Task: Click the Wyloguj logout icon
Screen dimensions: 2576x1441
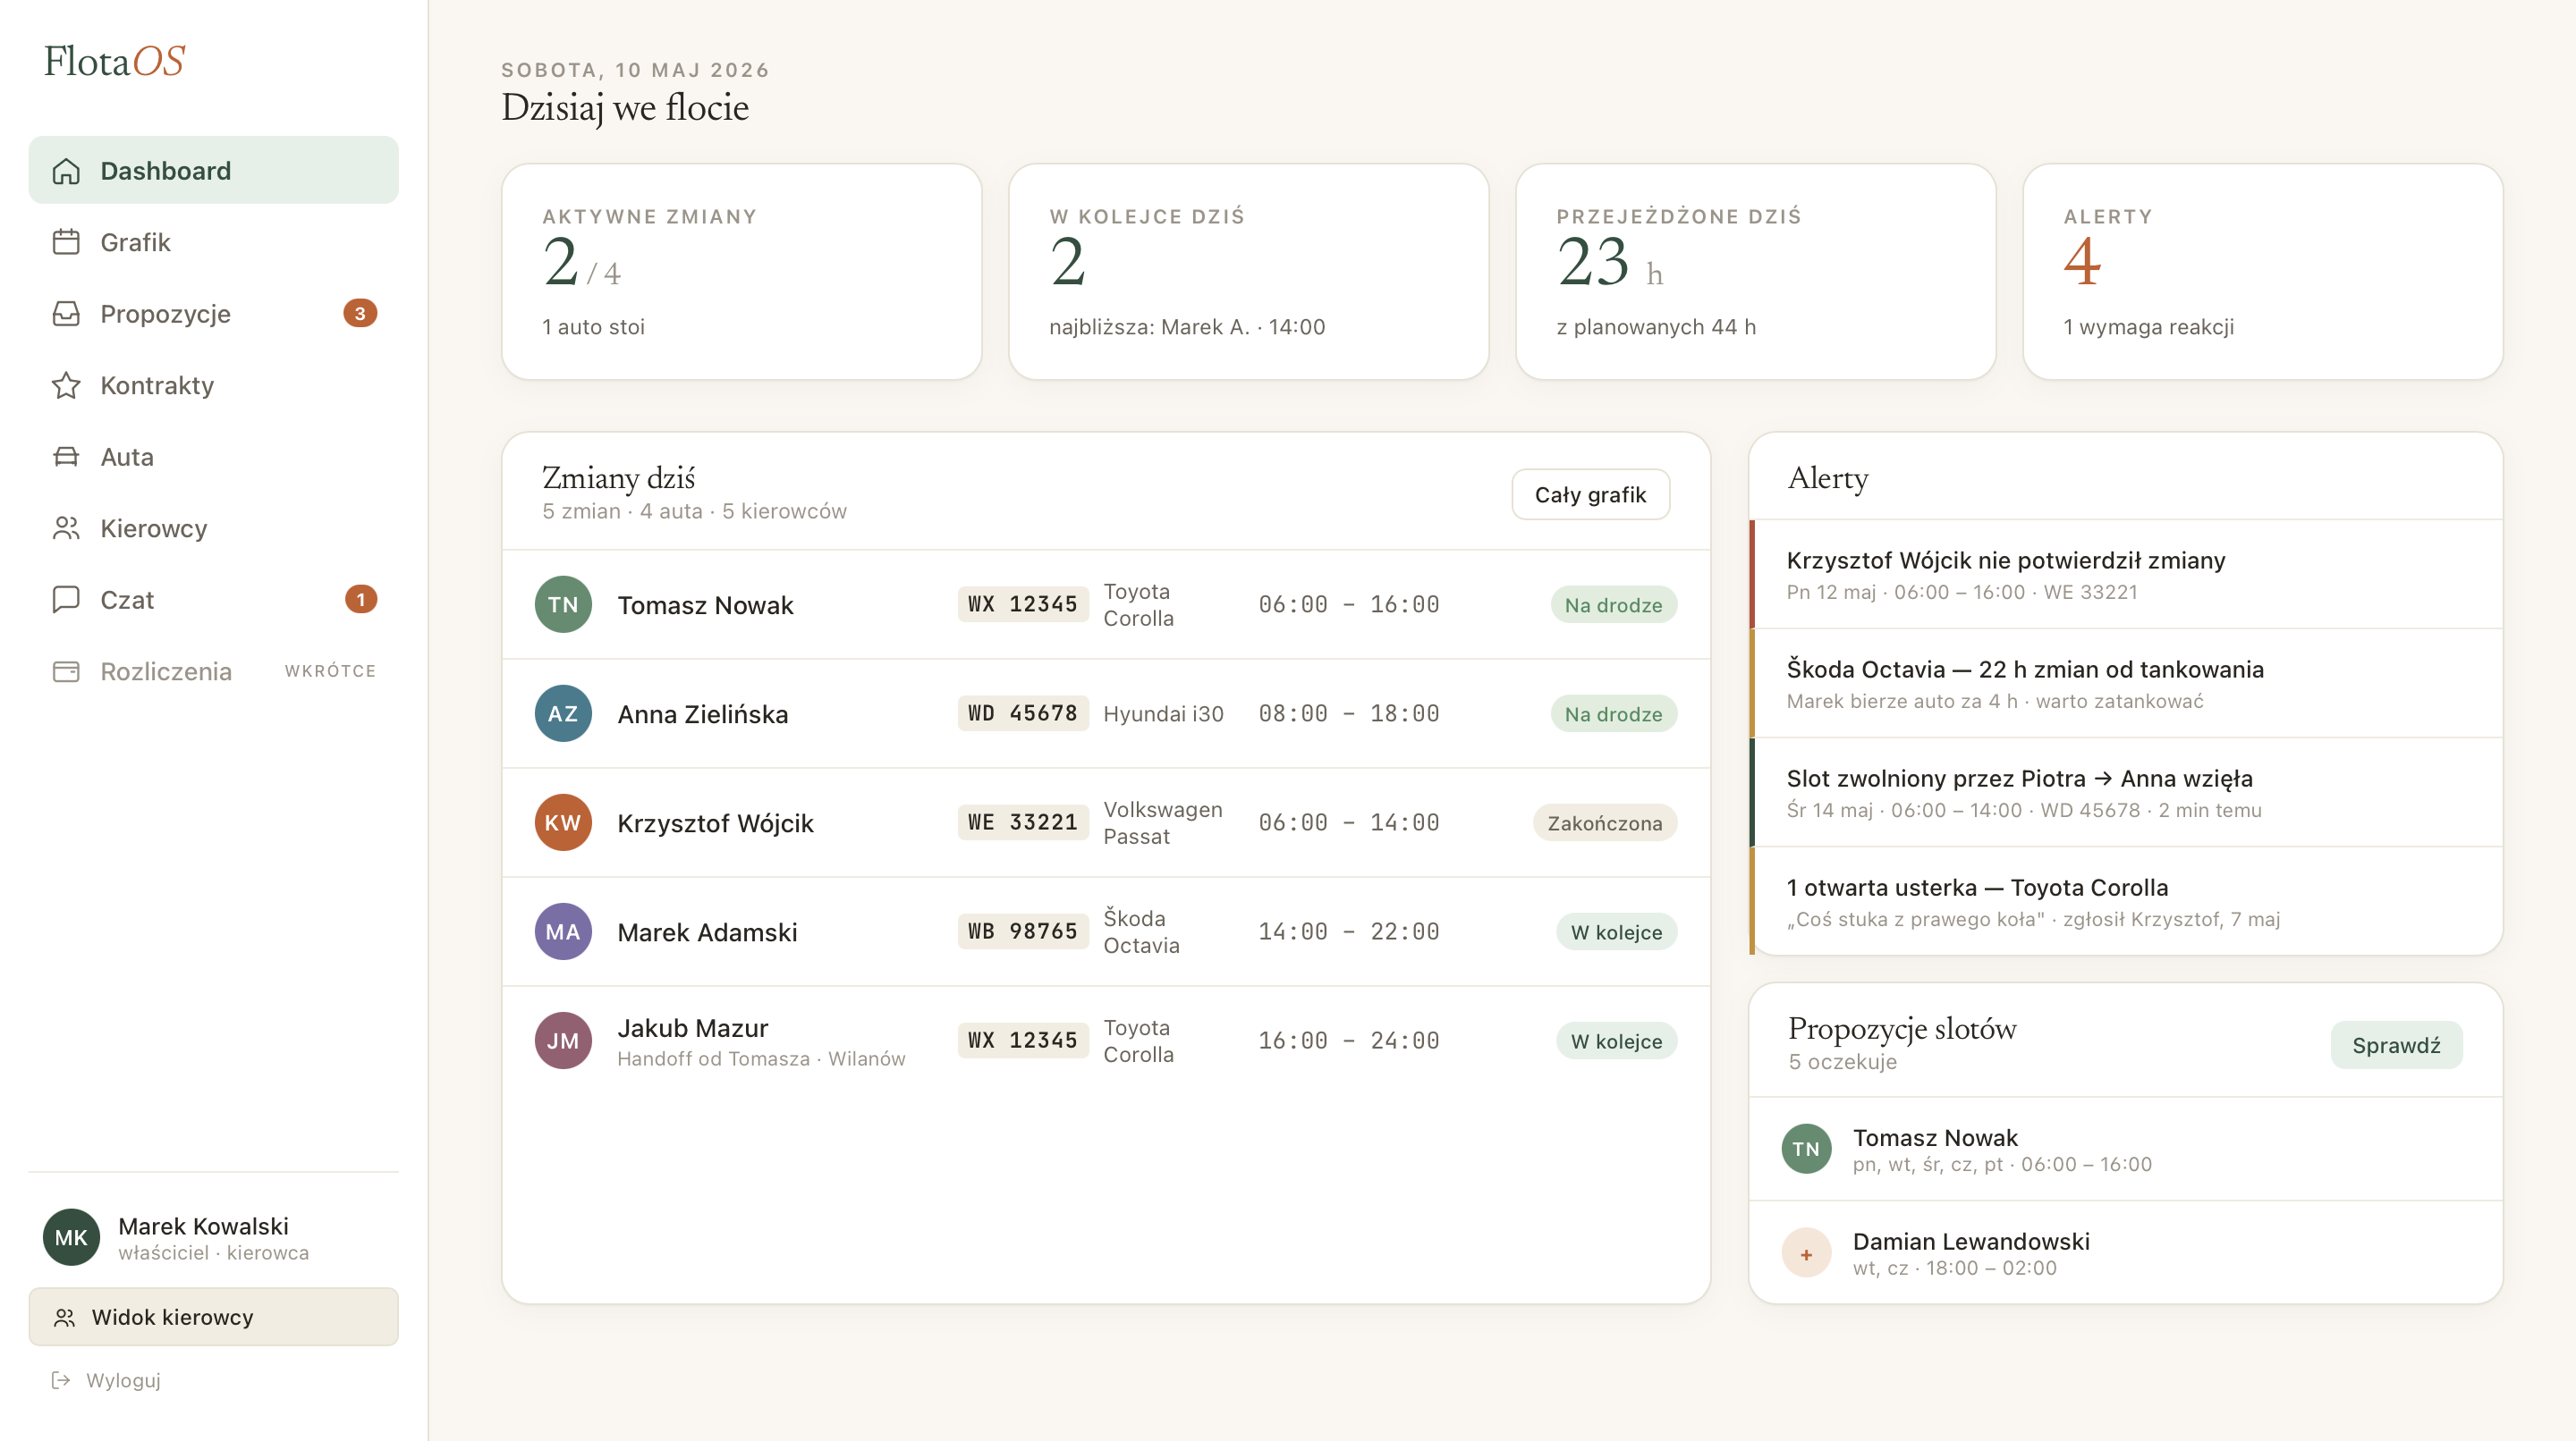Action: 61,1380
